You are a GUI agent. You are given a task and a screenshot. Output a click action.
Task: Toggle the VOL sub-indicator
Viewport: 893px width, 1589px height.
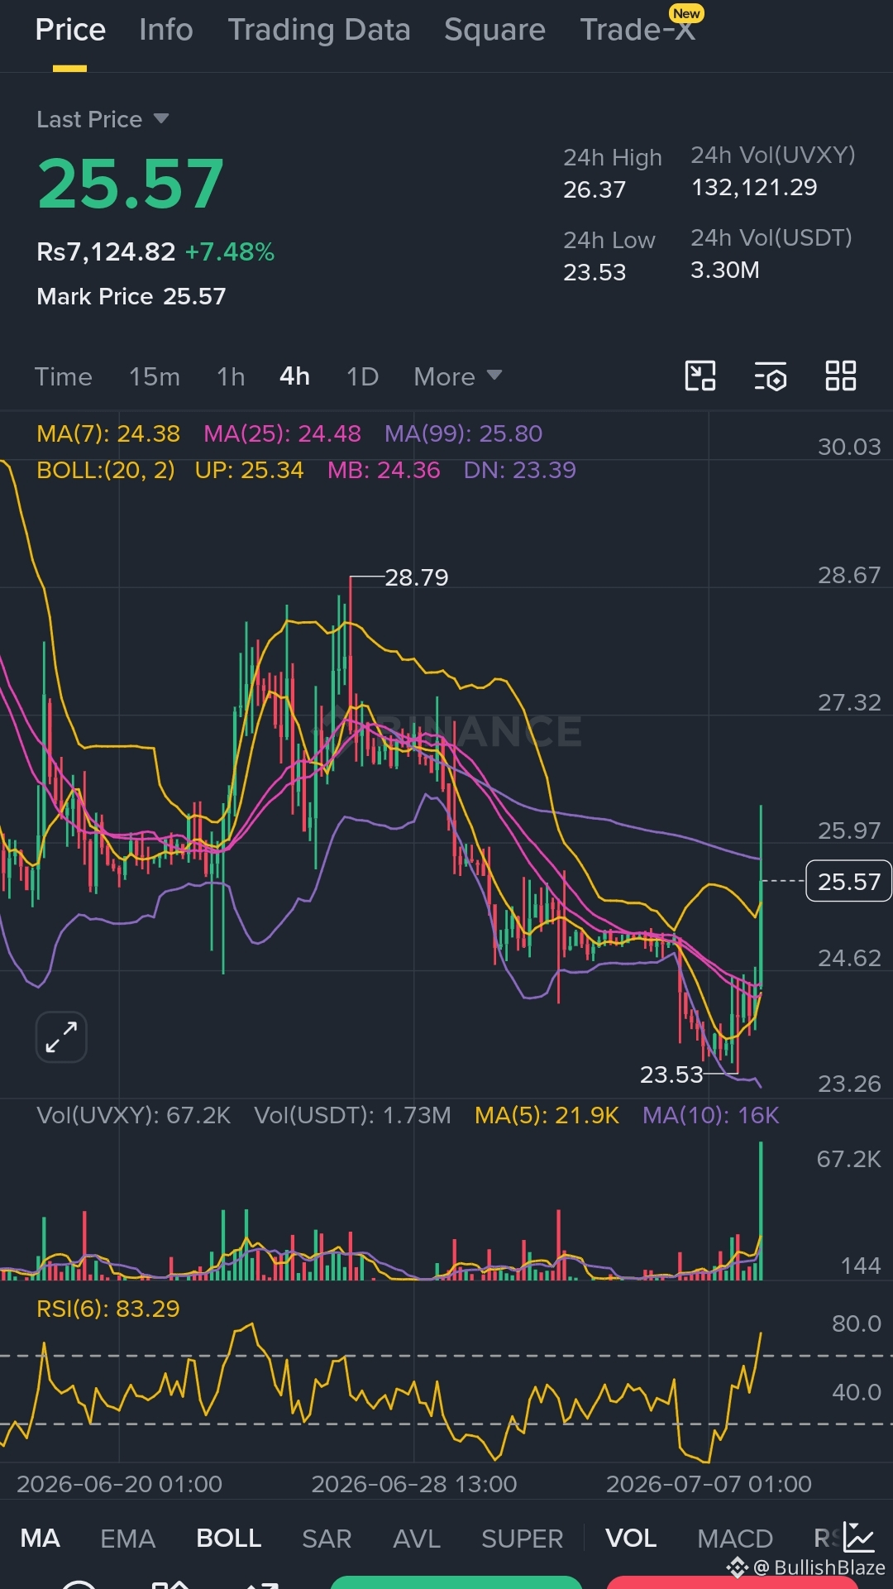coord(631,1538)
